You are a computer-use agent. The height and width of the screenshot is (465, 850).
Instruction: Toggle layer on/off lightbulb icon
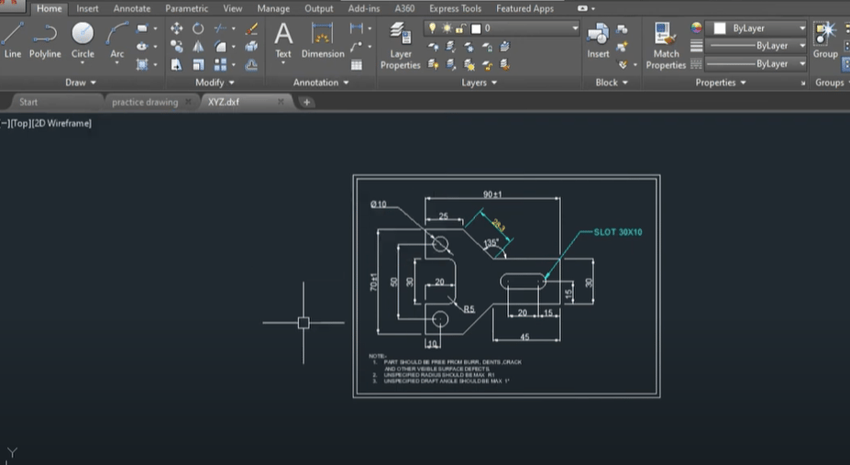pyautogui.click(x=432, y=28)
